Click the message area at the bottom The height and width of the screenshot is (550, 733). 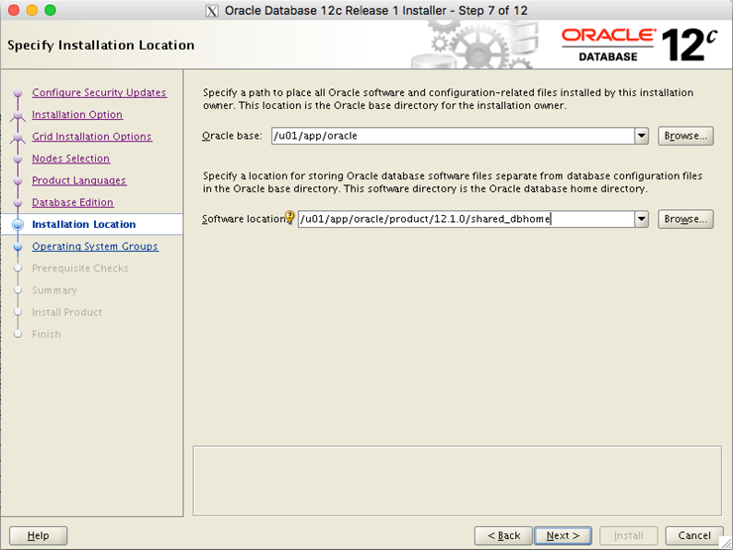tap(458, 481)
